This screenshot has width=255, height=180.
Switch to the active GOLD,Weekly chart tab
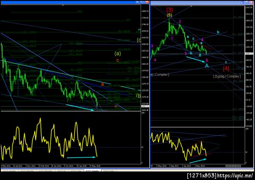(92, 171)
